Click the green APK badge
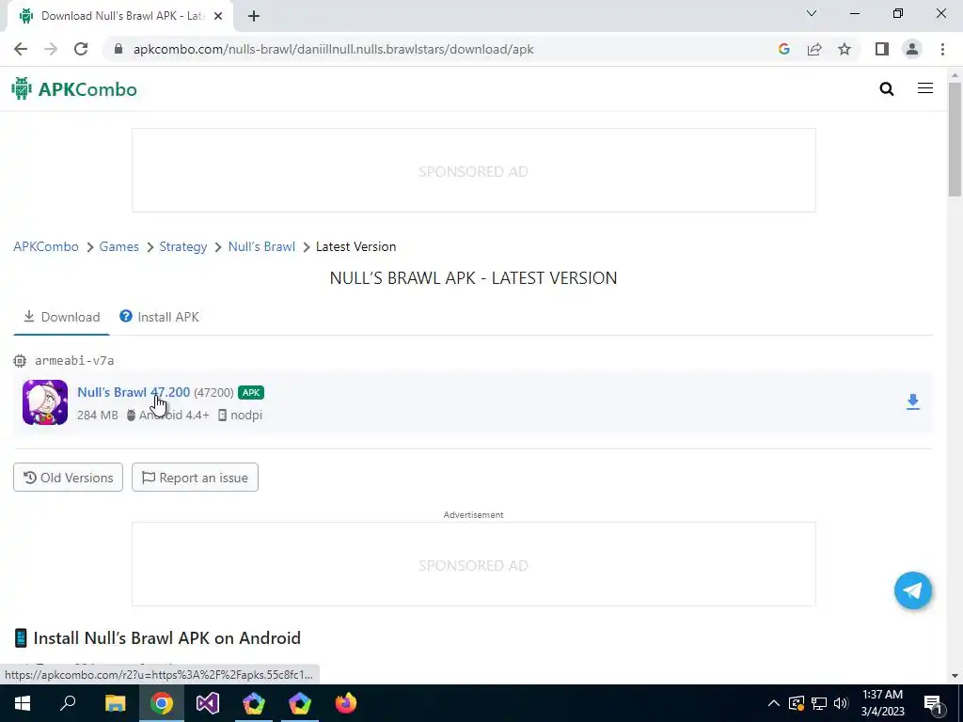 pyautogui.click(x=250, y=392)
